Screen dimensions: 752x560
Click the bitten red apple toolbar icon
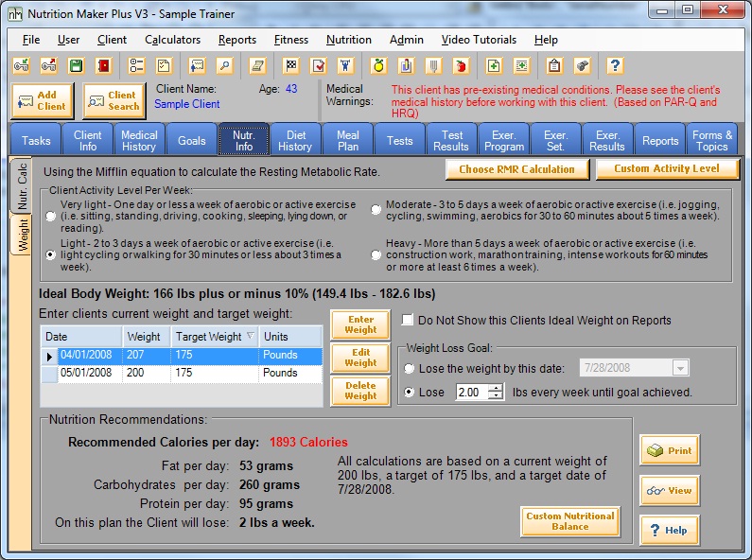pos(461,65)
